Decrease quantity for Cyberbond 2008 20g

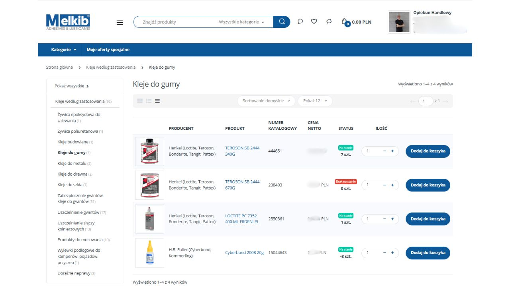[x=384, y=253]
